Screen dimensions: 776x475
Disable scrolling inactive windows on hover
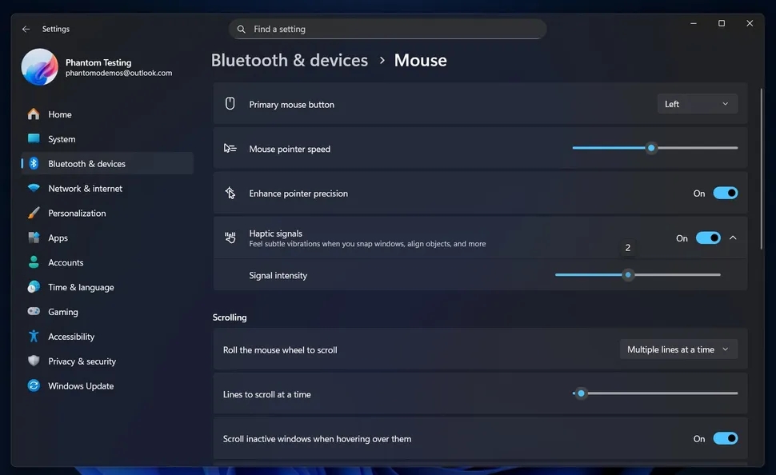pyautogui.click(x=725, y=438)
